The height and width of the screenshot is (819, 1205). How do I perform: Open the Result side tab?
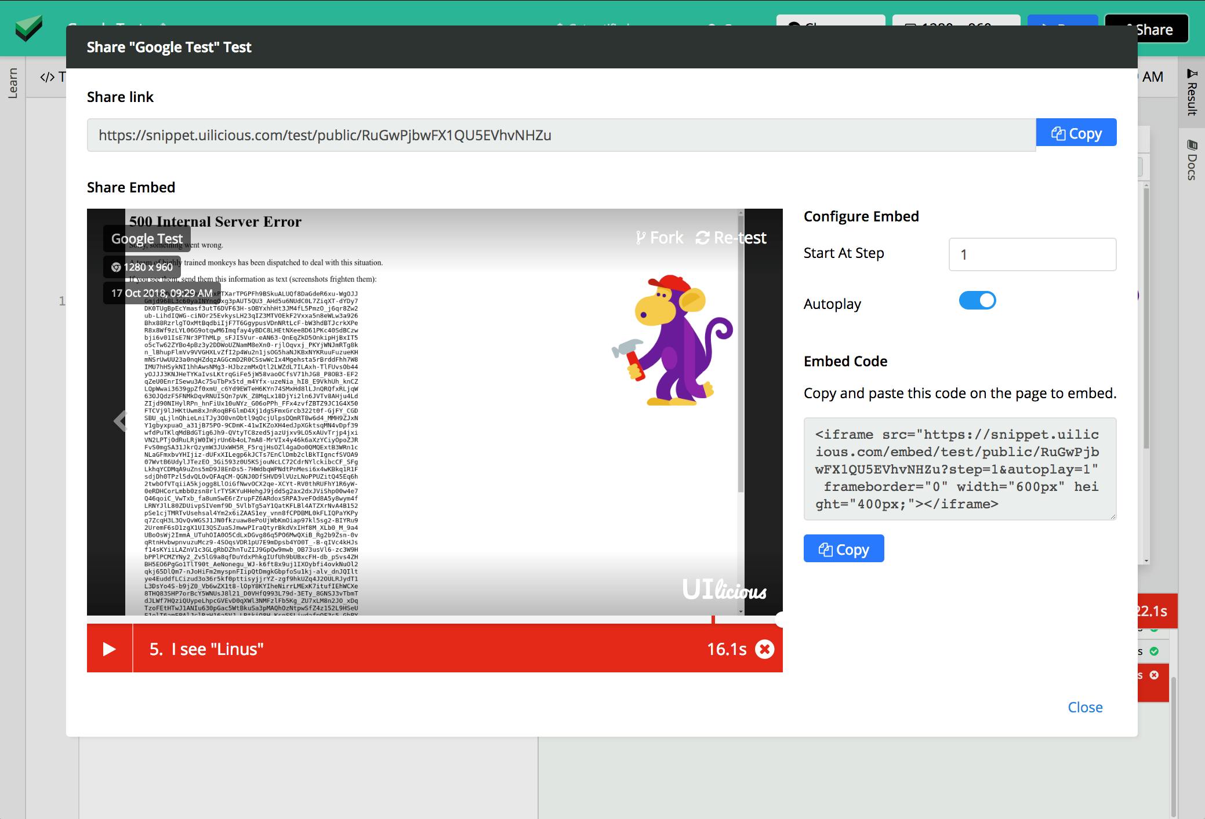click(x=1192, y=92)
